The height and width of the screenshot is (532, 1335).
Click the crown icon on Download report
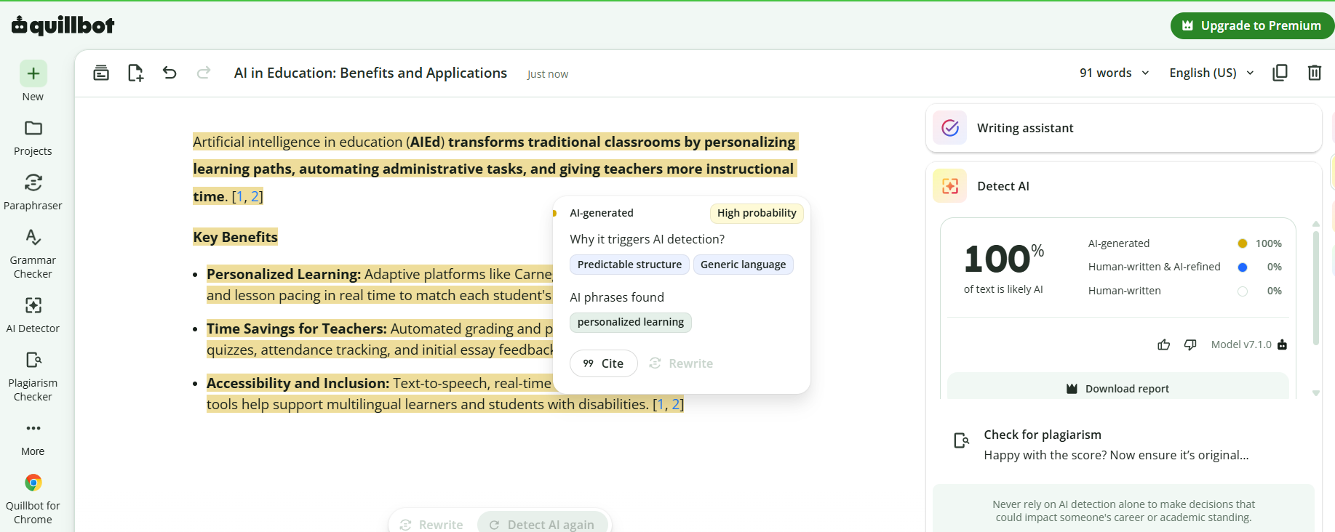1072,389
